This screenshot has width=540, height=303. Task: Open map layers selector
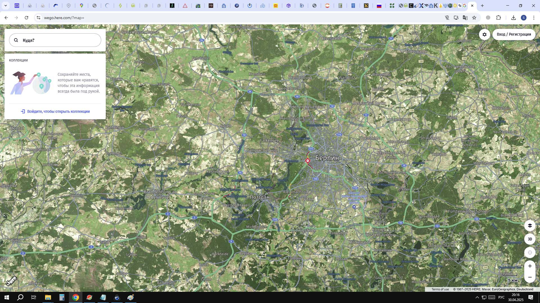coord(530,226)
